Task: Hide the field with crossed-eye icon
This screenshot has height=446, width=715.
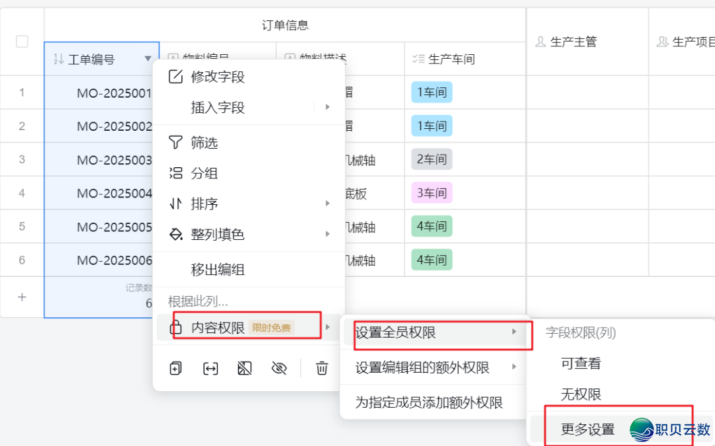Action: click(279, 369)
